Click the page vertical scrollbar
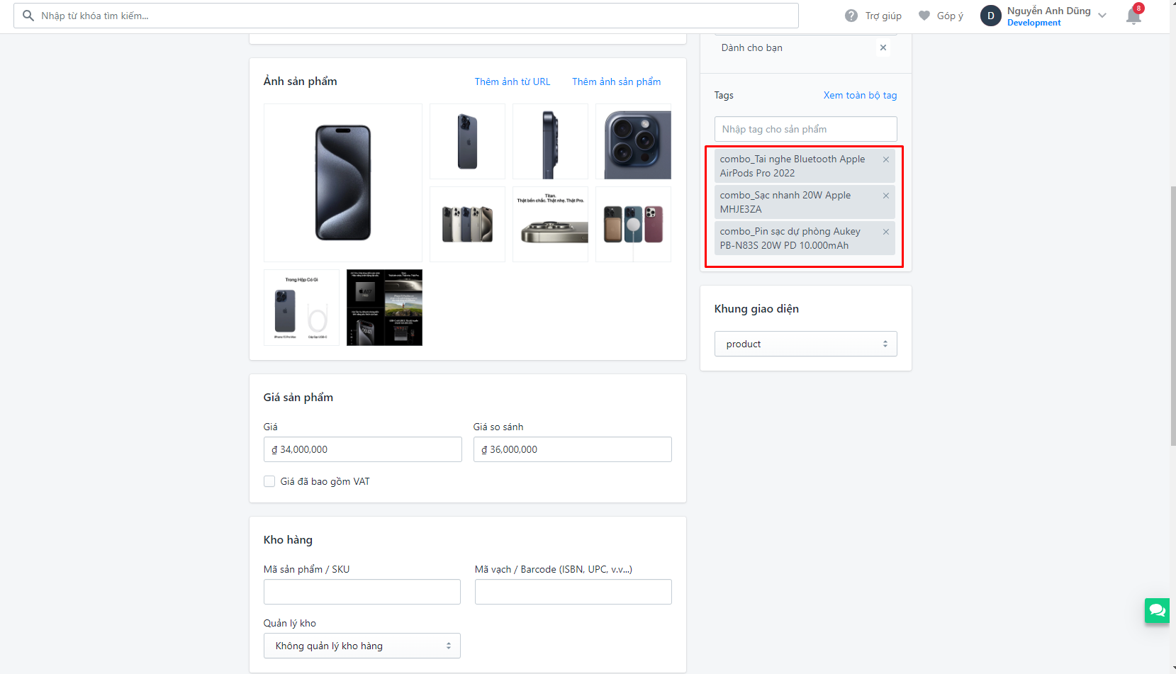This screenshot has height=674, width=1176. 1172,315
